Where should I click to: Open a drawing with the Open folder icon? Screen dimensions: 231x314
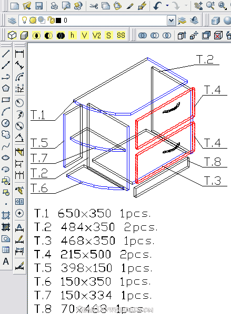pyautogui.click(x=27, y=6)
